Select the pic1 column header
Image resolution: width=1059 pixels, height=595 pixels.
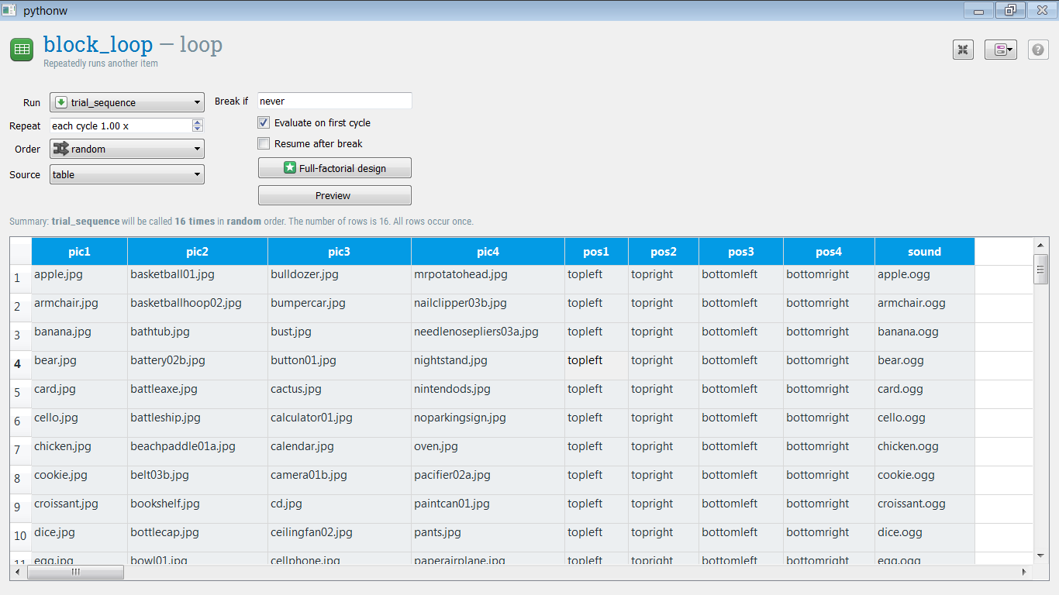79,251
